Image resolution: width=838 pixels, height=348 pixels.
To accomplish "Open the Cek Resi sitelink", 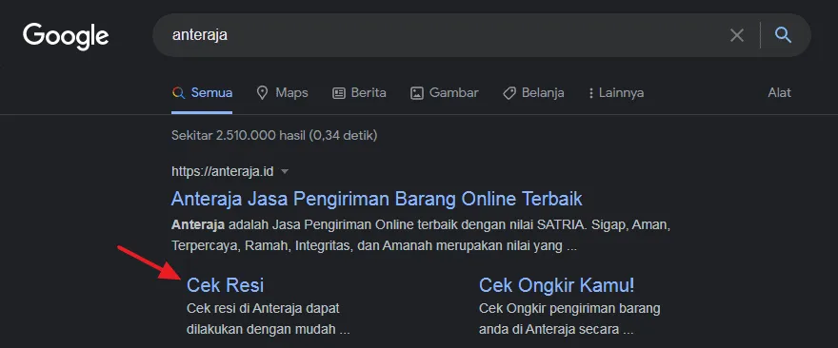I will coord(225,285).
